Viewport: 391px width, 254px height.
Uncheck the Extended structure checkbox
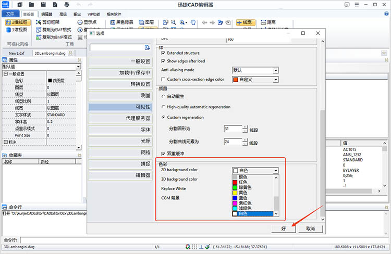pos(163,53)
